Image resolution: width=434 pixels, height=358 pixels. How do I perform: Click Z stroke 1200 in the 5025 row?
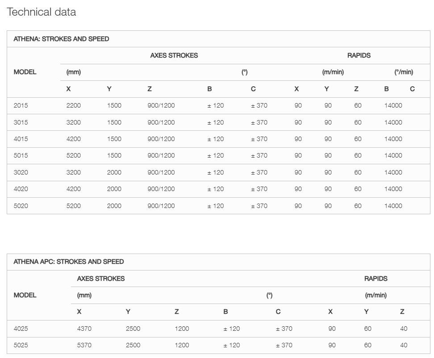click(182, 345)
